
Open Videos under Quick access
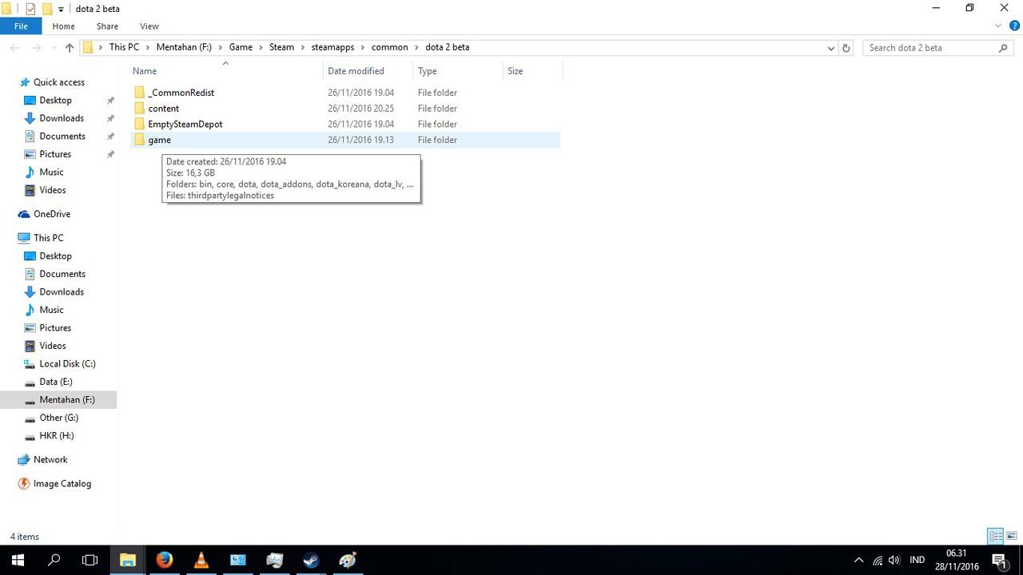tap(53, 190)
